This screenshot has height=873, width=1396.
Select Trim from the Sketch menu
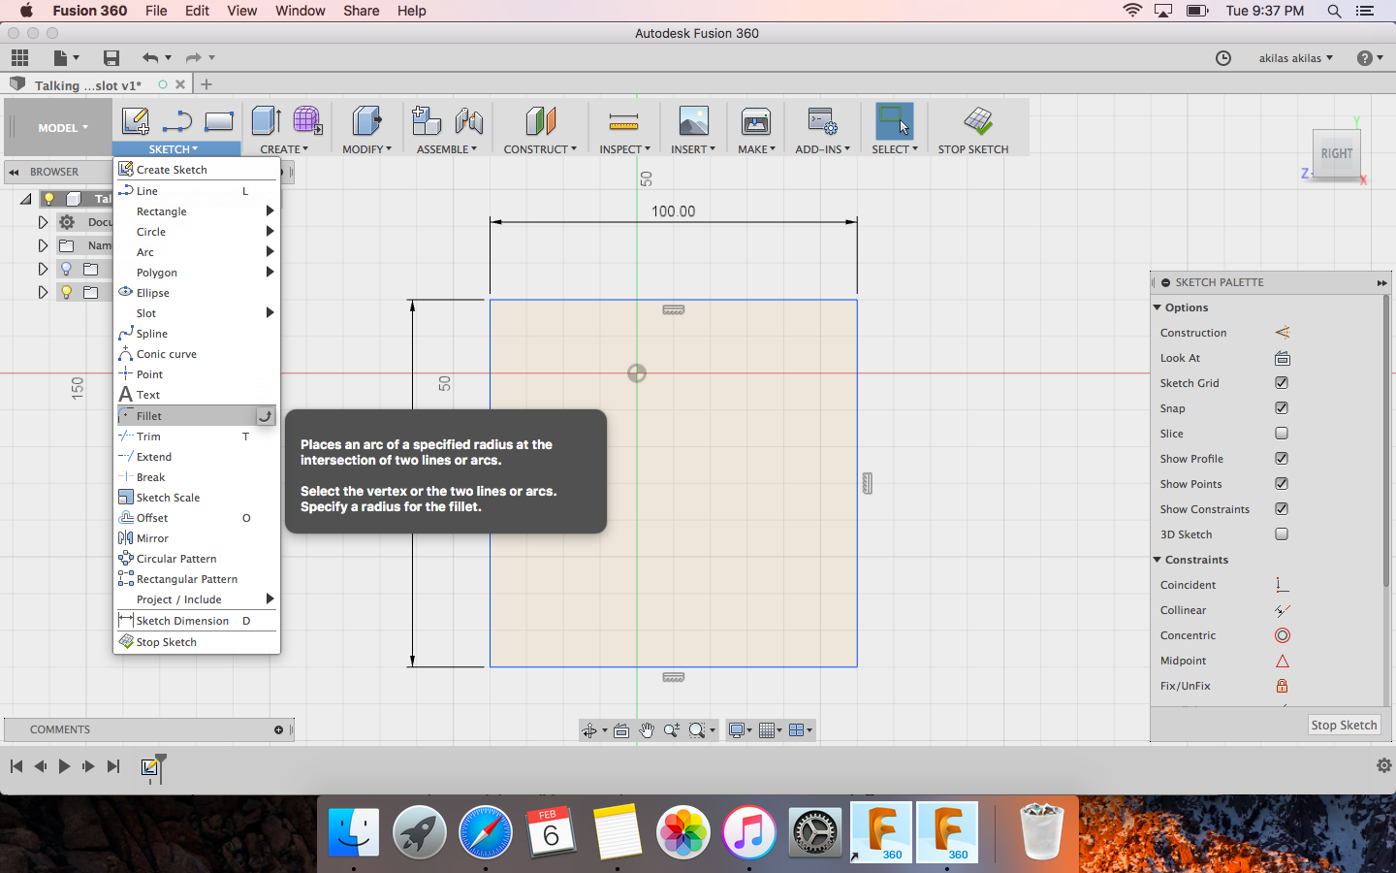pos(148,436)
